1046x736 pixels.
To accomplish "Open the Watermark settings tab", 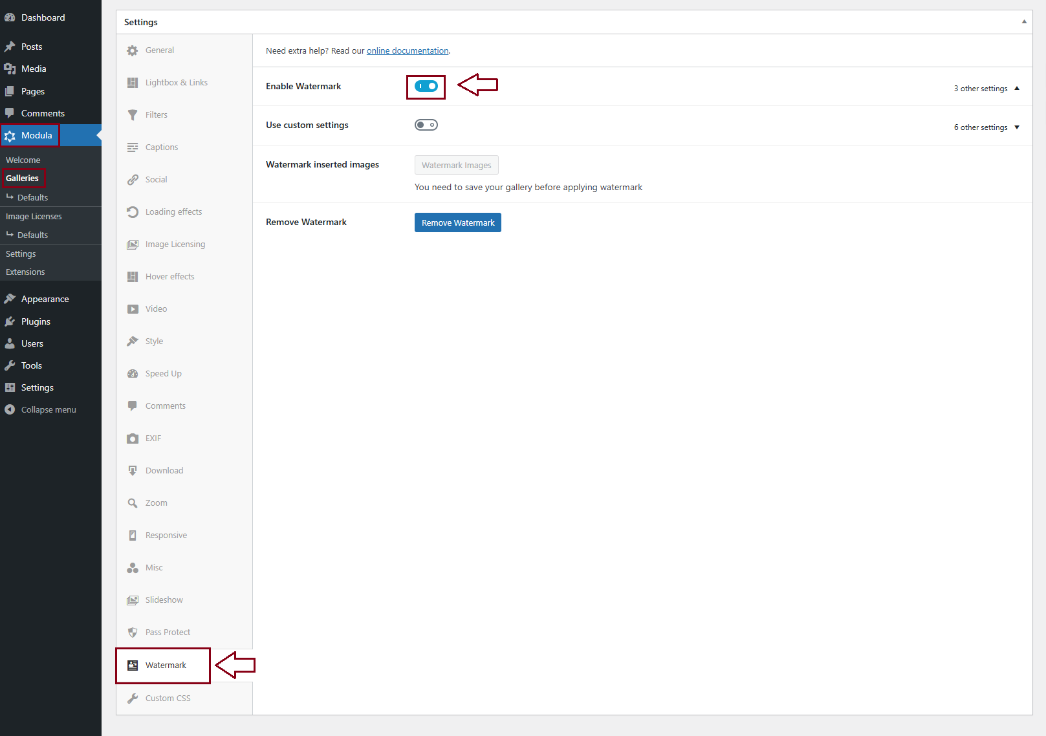I will point(166,666).
